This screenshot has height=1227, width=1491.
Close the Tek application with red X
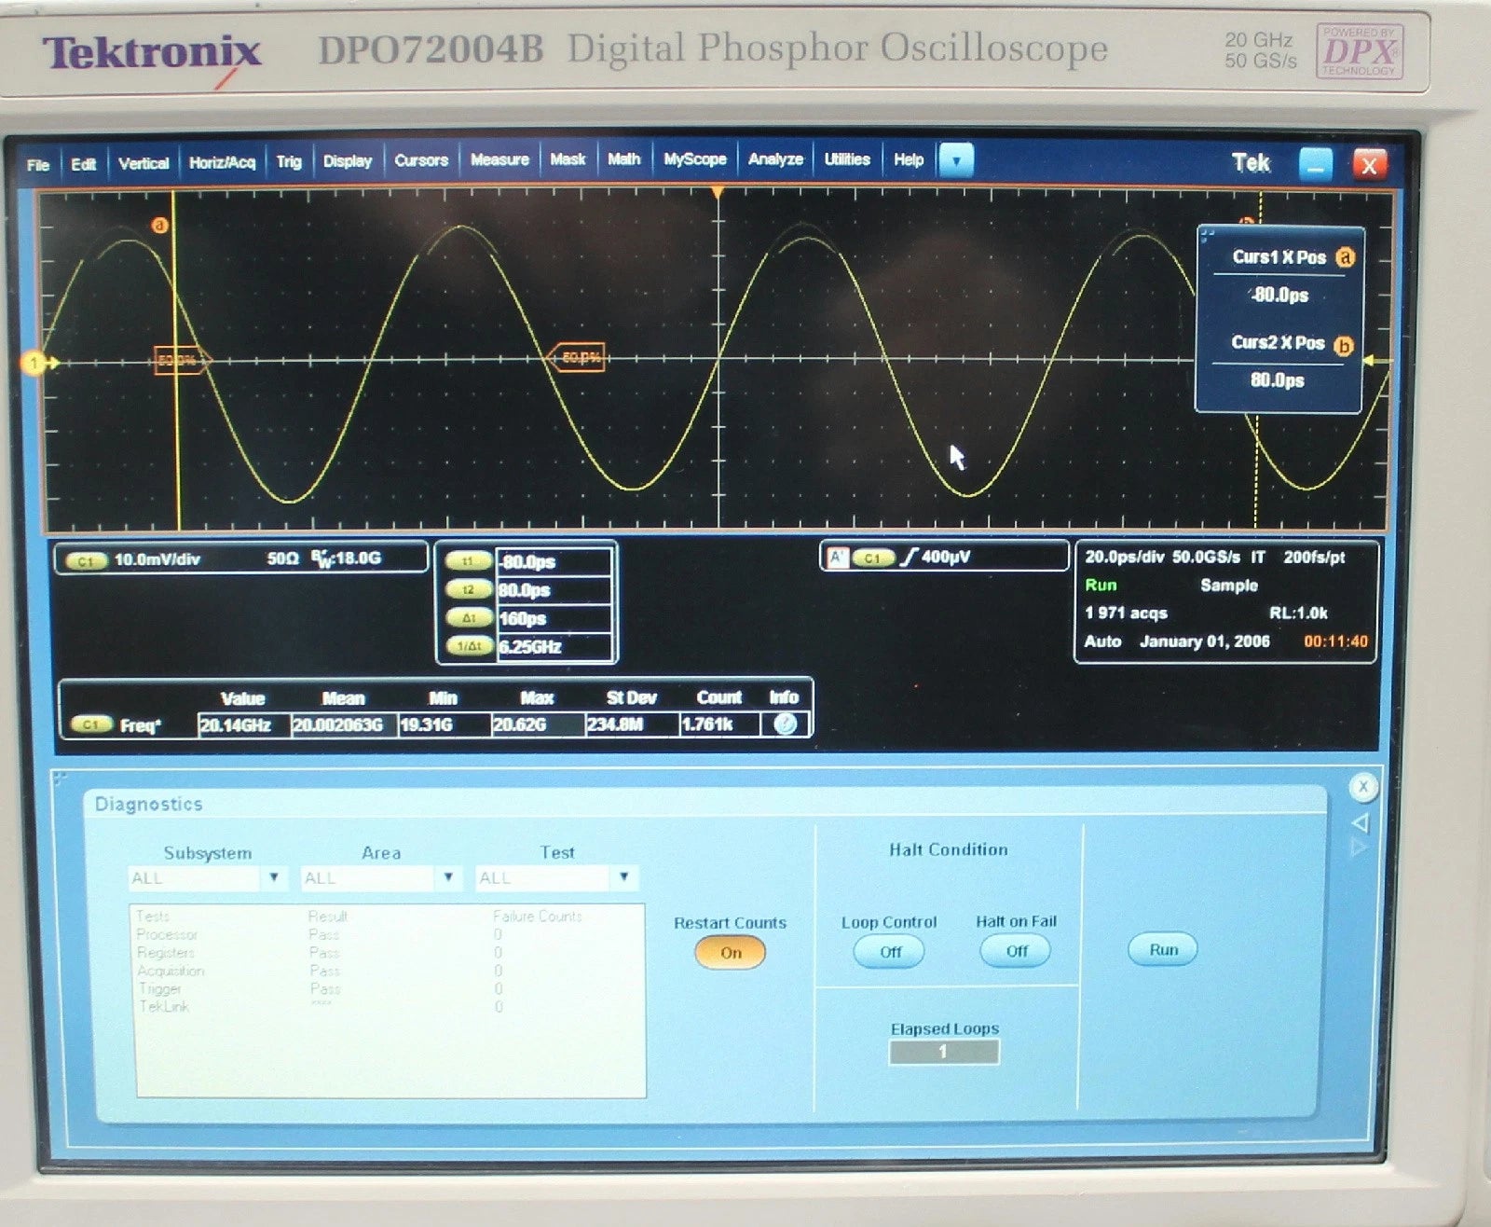coord(1369,165)
